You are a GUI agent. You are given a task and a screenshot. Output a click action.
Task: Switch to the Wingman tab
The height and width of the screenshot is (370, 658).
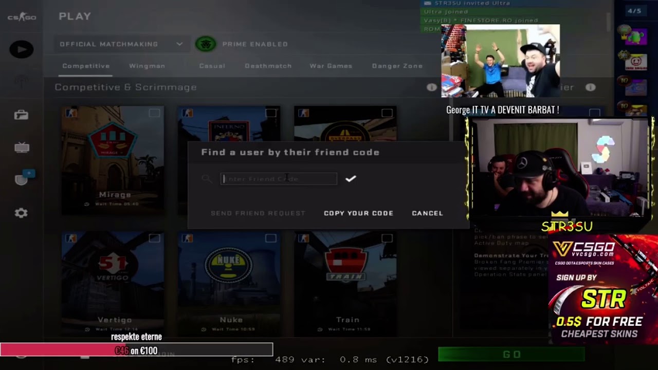pyautogui.click(x=147, y=66)
